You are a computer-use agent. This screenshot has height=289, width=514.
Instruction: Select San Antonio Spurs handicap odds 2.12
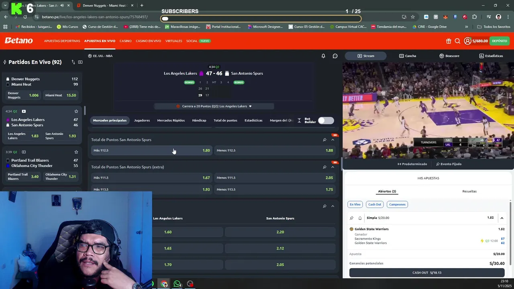pyautogui.click(x=280, y=248)
